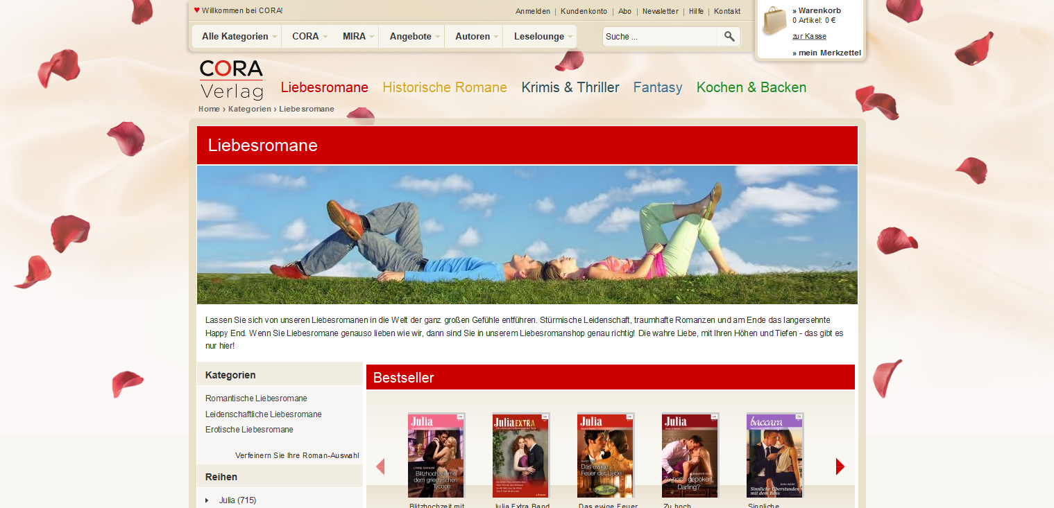This screenshot has width=1054, height=508.
Task: Open the Autoren dropdown menu
Action: (473, 37)
